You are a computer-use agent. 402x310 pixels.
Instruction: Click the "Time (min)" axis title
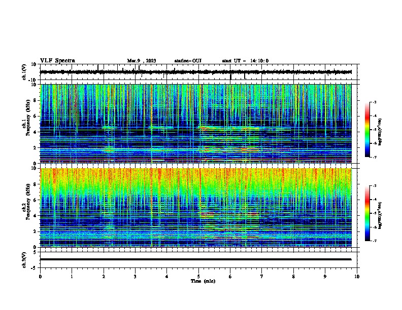(x=203, y=281)
